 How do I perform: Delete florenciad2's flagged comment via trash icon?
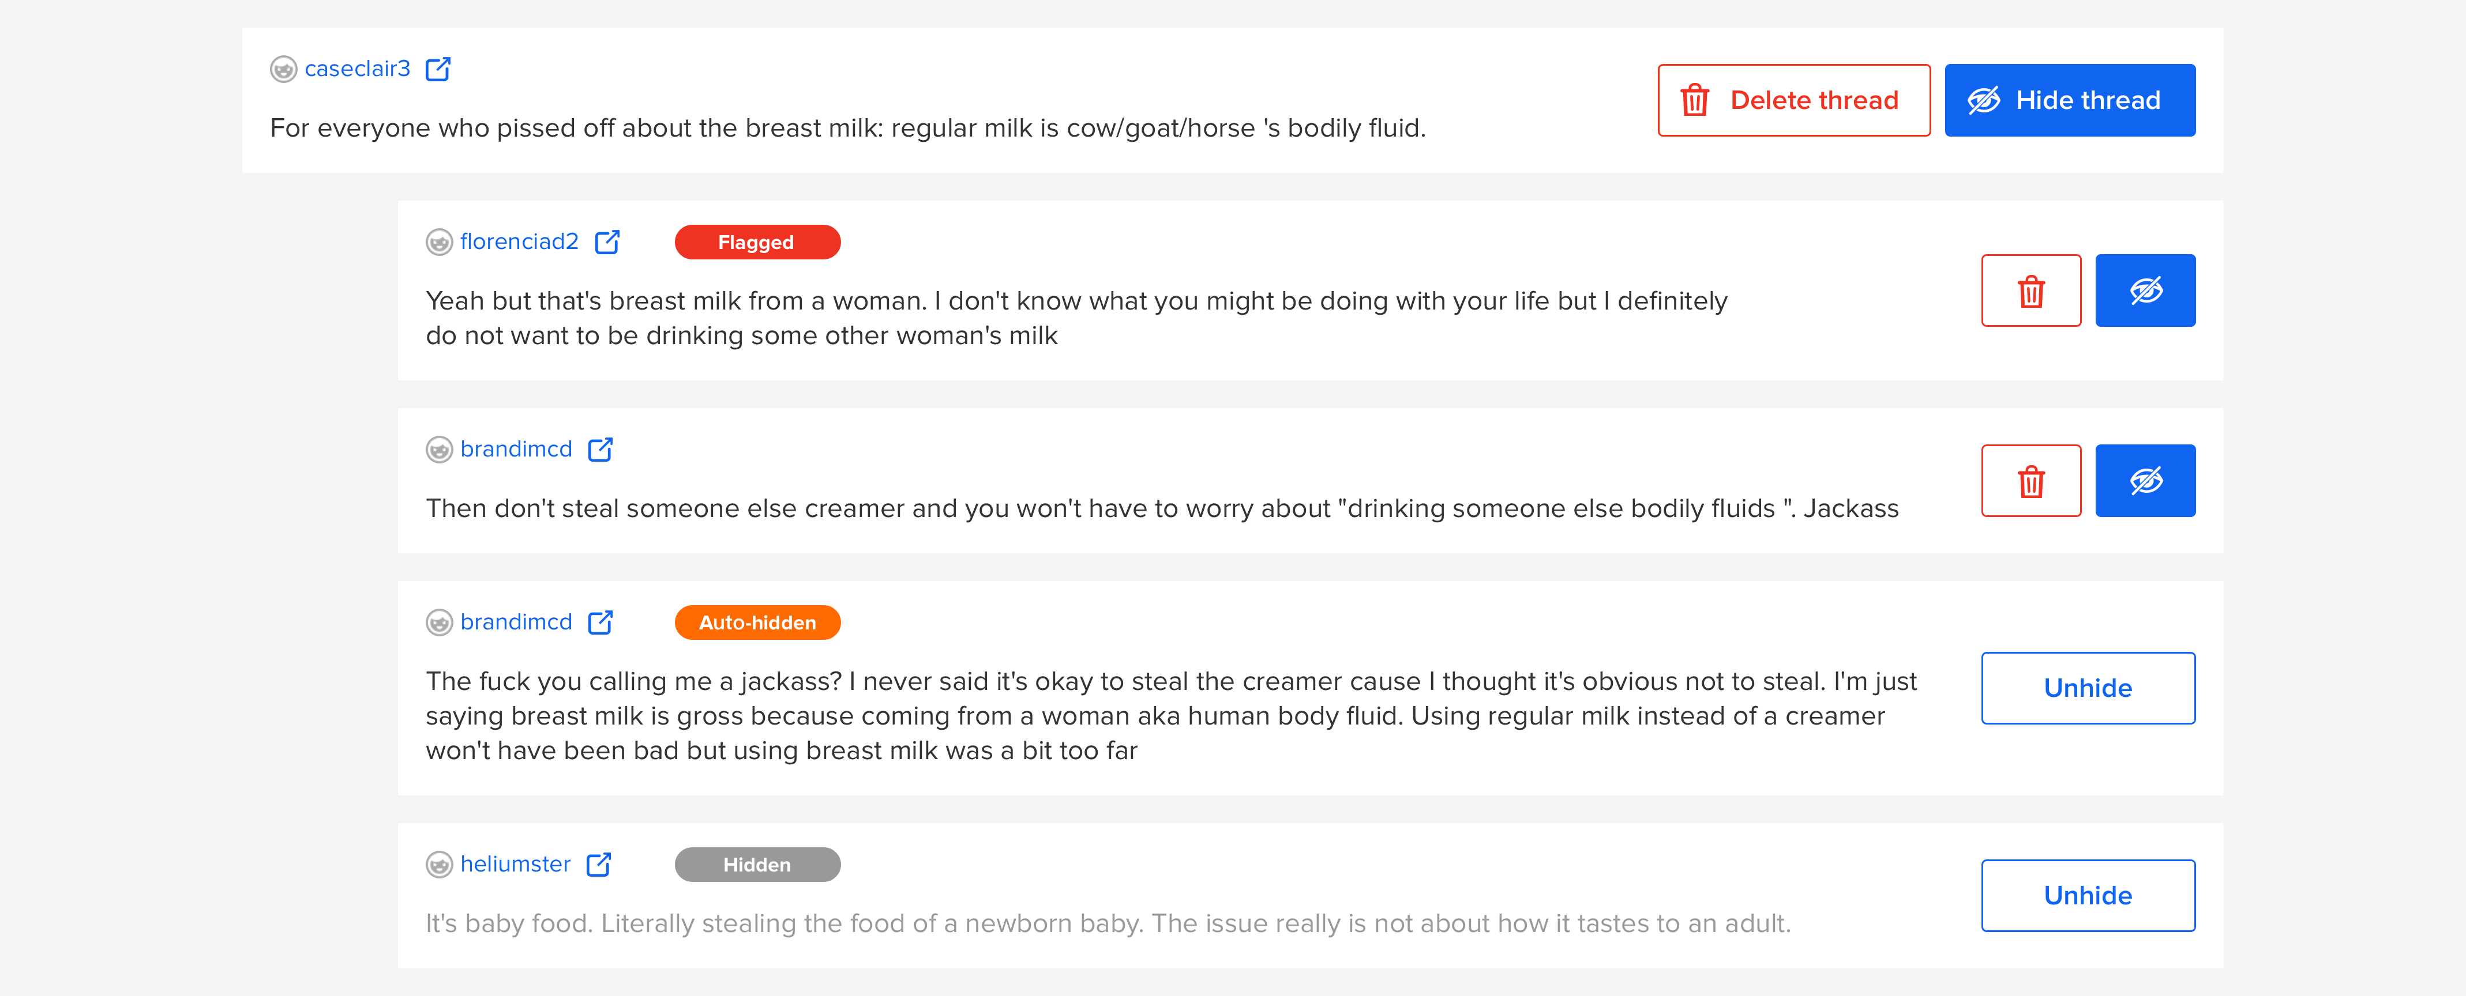[2029, 291]
